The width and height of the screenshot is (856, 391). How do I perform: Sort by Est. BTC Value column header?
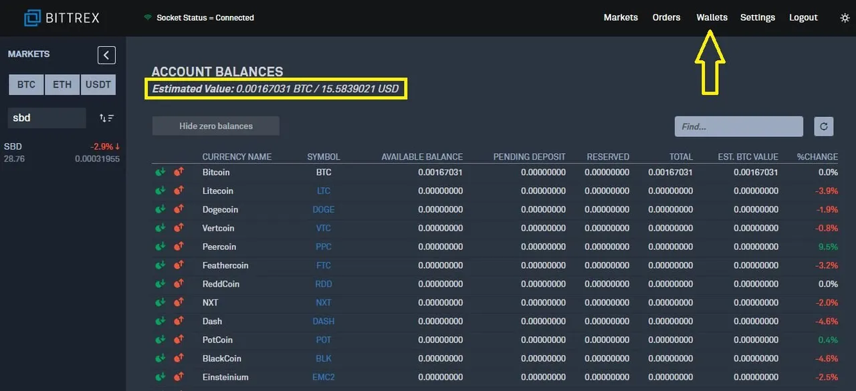[x=748, y=157]
